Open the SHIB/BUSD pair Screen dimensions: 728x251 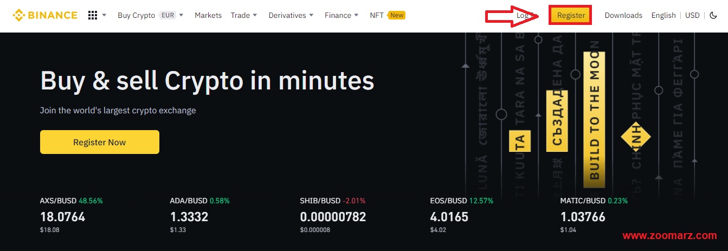[320, 201]
